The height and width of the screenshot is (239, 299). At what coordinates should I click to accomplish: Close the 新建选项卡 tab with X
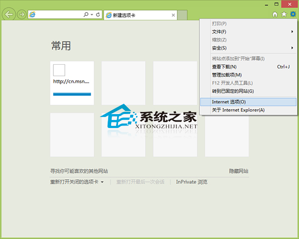[173, 15]
